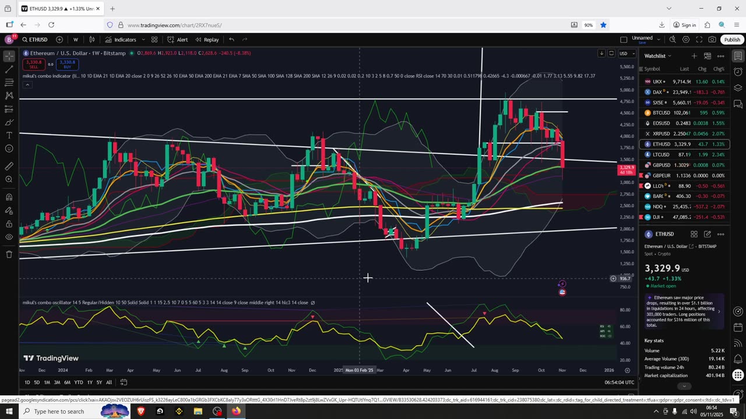Screen dimensions: 746x419
Task: Select the 6M date range tab
Action: coord(67,382)
